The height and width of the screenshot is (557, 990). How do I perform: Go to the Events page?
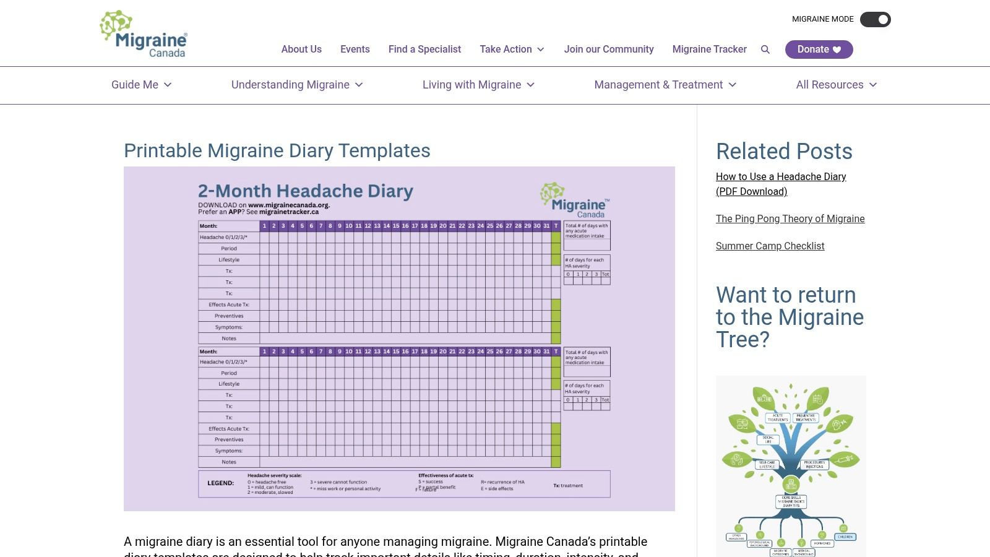coord(355,50)
